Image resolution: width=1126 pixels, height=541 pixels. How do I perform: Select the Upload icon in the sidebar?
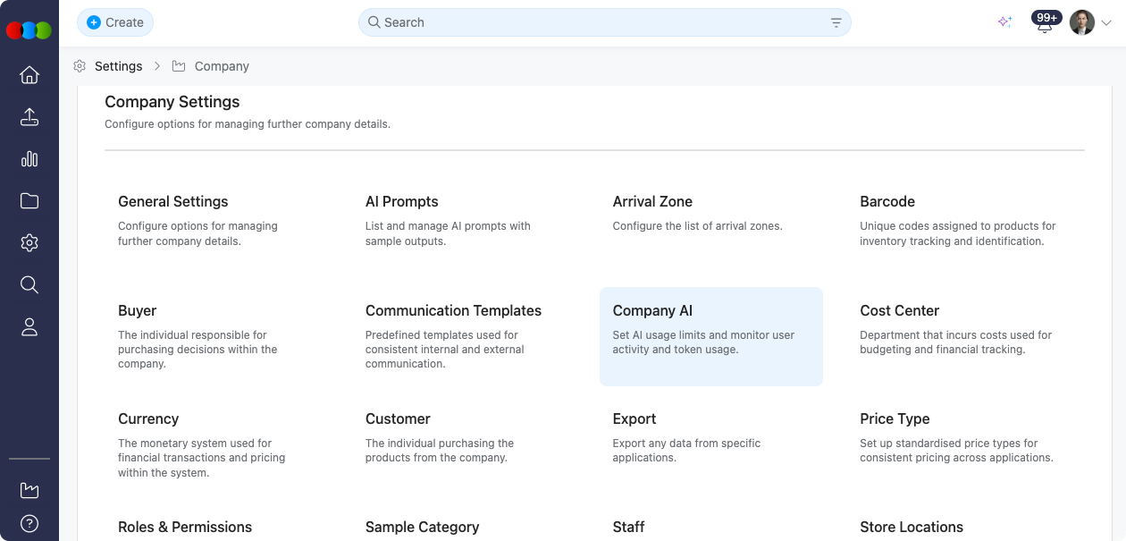click(x=29, y=117)
